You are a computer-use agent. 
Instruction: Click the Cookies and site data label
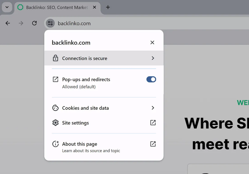86,108
